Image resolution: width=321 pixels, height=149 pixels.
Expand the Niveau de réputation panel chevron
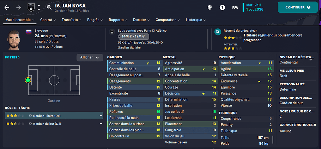coord(310,60)
